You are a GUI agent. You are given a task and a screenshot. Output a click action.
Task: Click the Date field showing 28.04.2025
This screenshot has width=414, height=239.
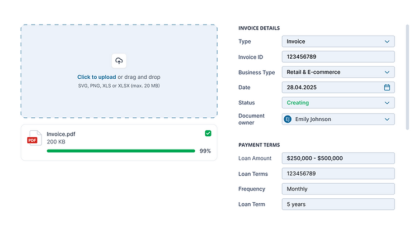click(x=338, y=88)
